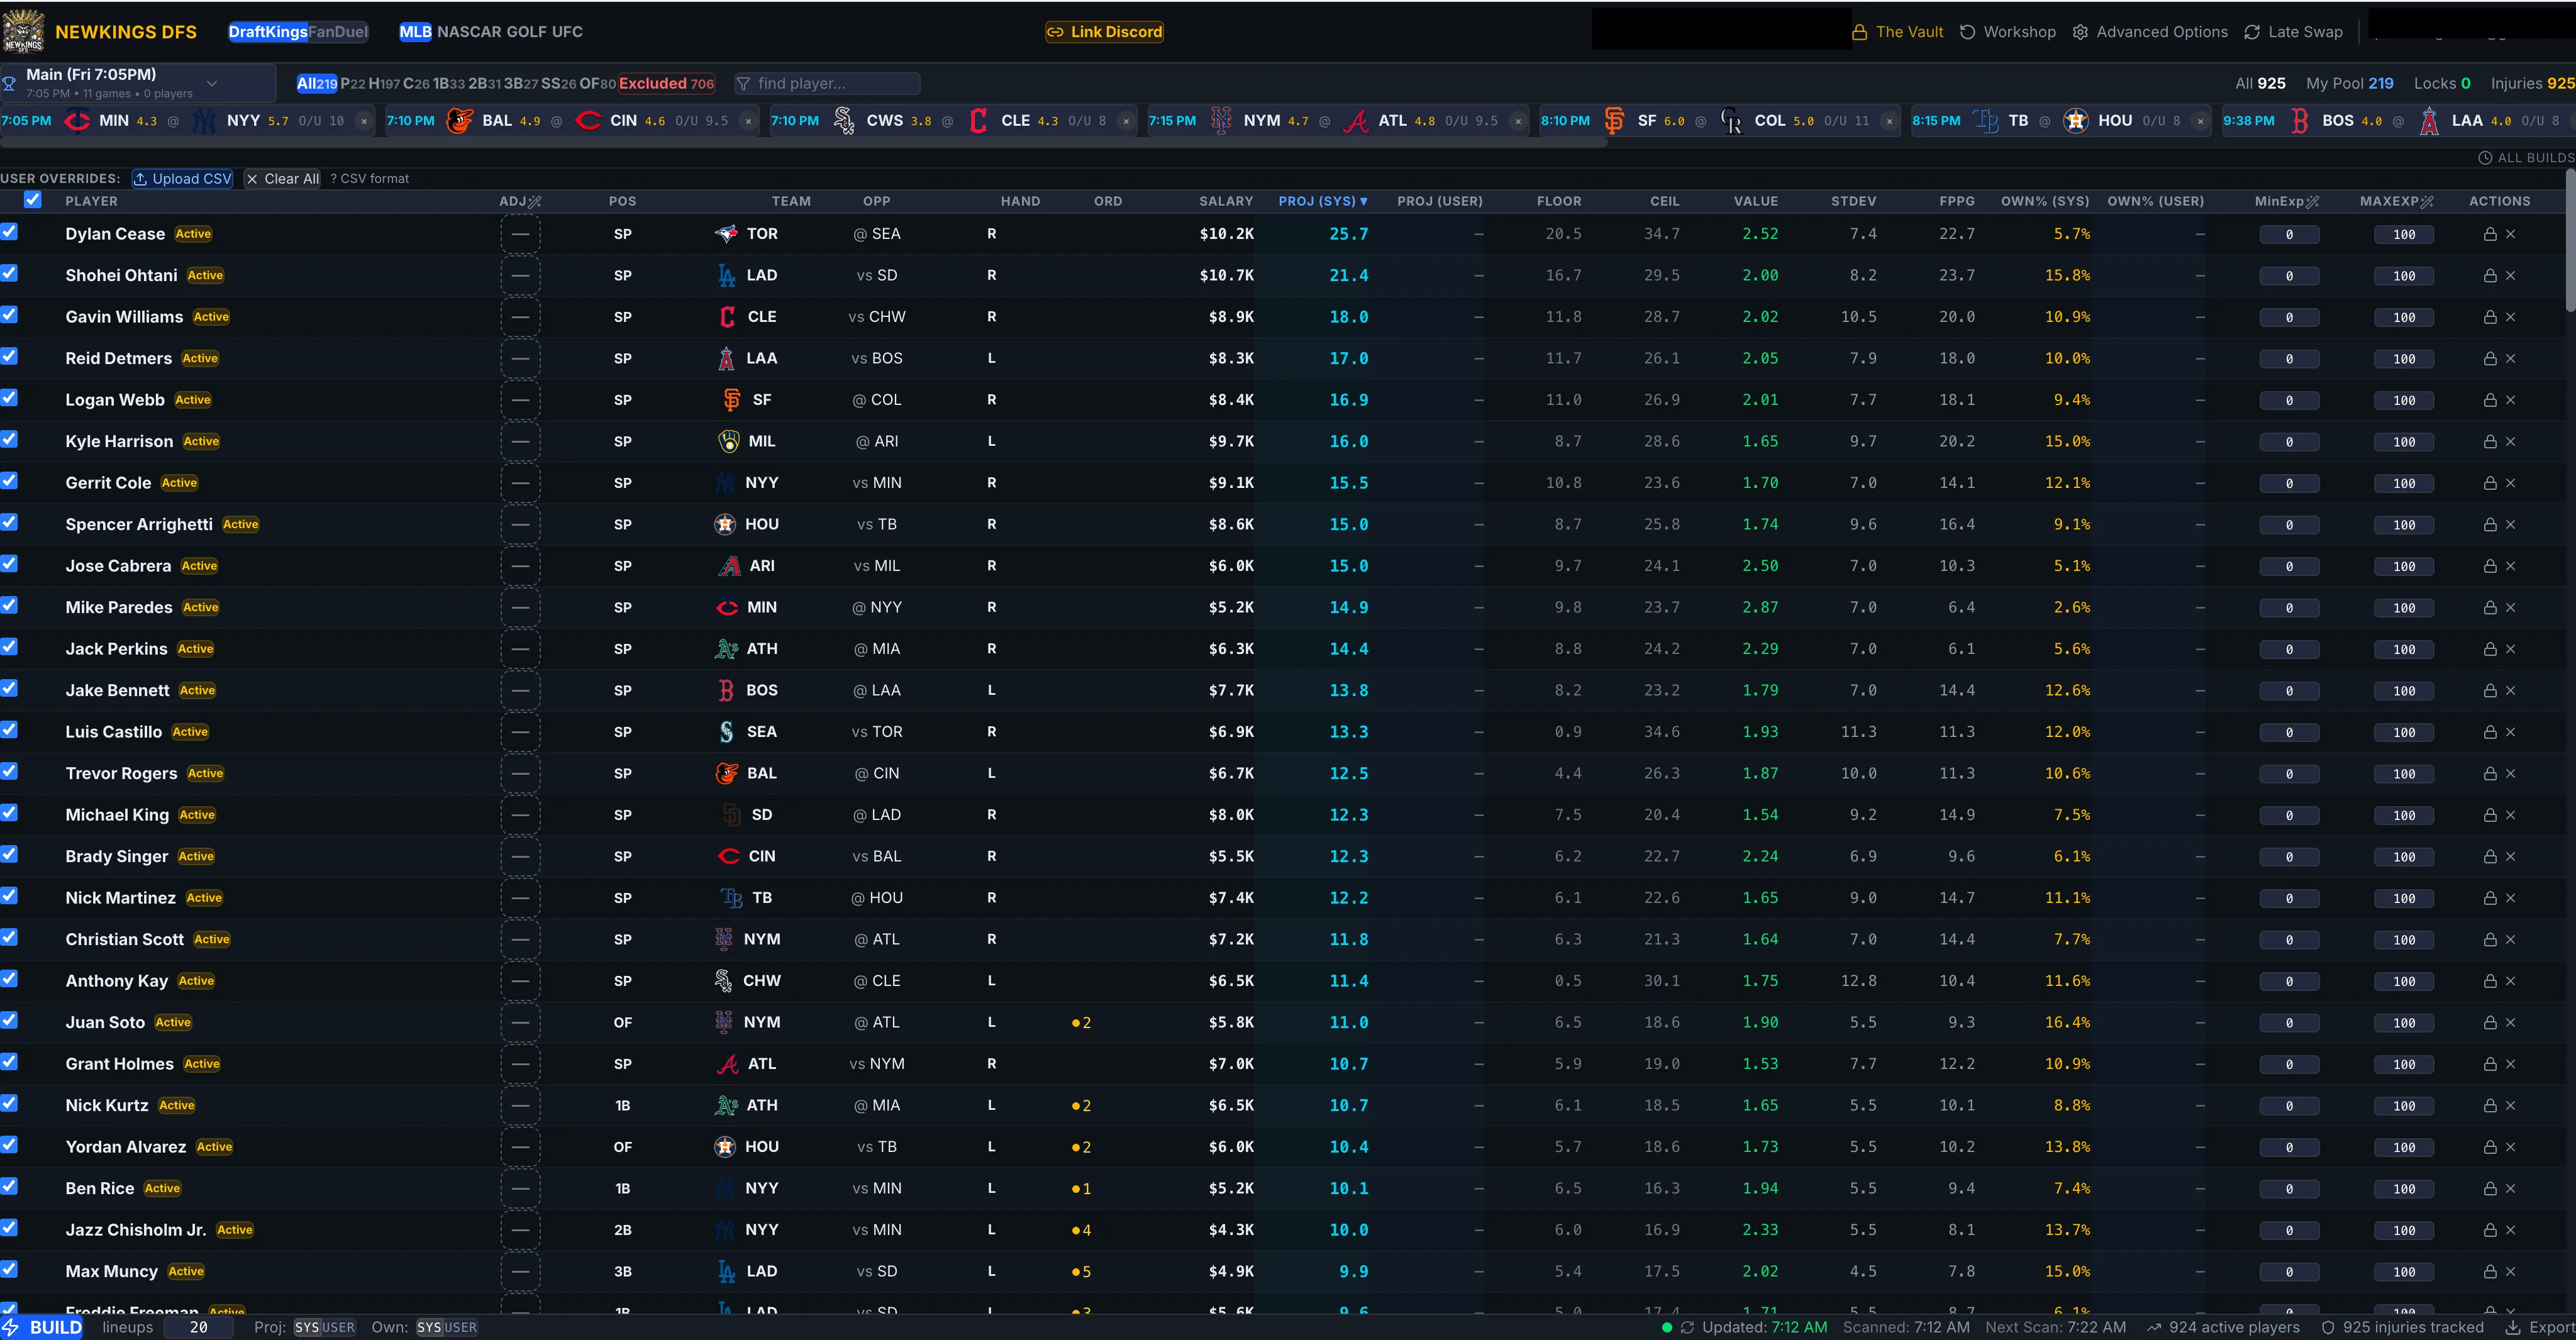The image size is (2576, 1340).
Task: Sort the table by SALARY header
Action: pos(1226,202)
